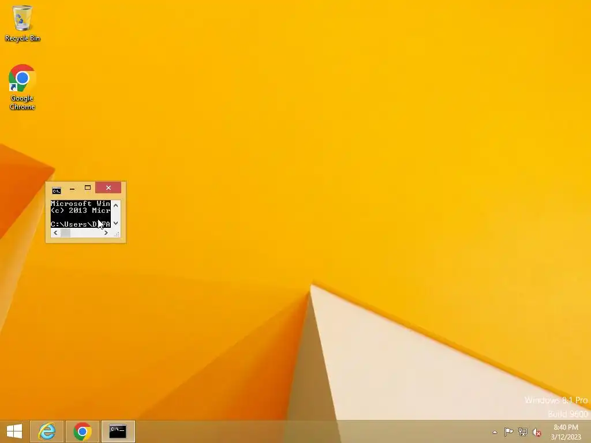Click the "Microsoft Win" console text line
This screenshot has width=591, height=443.
(80, 204)
